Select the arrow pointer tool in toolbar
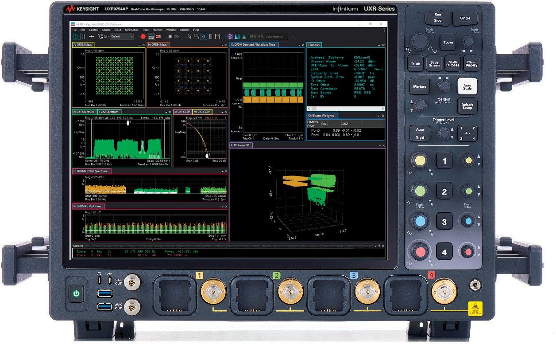556x344 pixels. pos(189,36)
